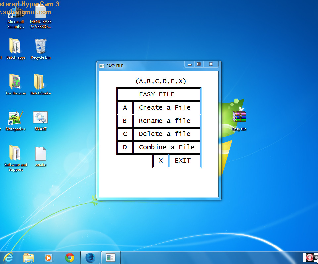Viewport: 318px width, 264px height.
Task: Click the EASY FILE title bar icon
Action: point(101,66)
